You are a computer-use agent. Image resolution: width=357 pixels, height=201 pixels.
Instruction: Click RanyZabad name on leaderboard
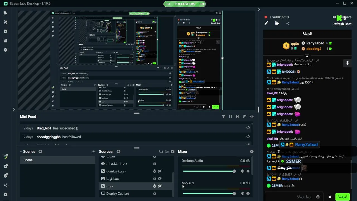click(x=315, y=43)
